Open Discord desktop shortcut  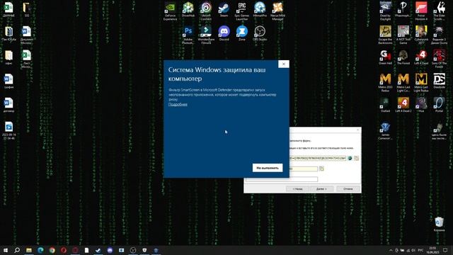click(x=224, y=33)
